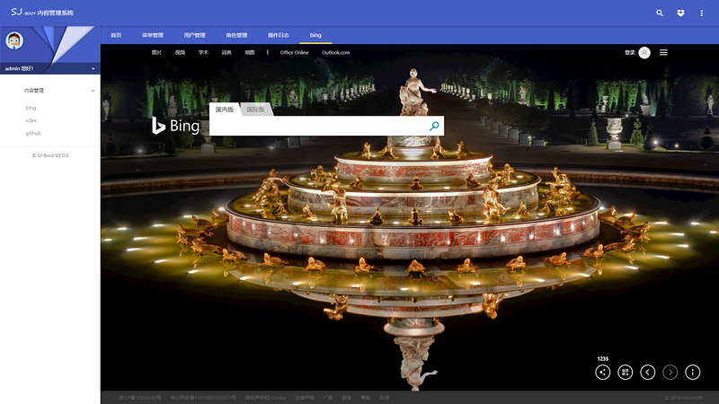Open the 帮助 footer link
719x404 pixels.
(366, 398)
